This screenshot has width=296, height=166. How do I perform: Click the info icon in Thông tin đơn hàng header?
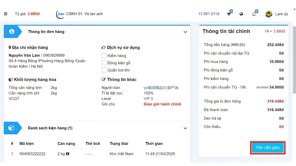click(11, 31)
